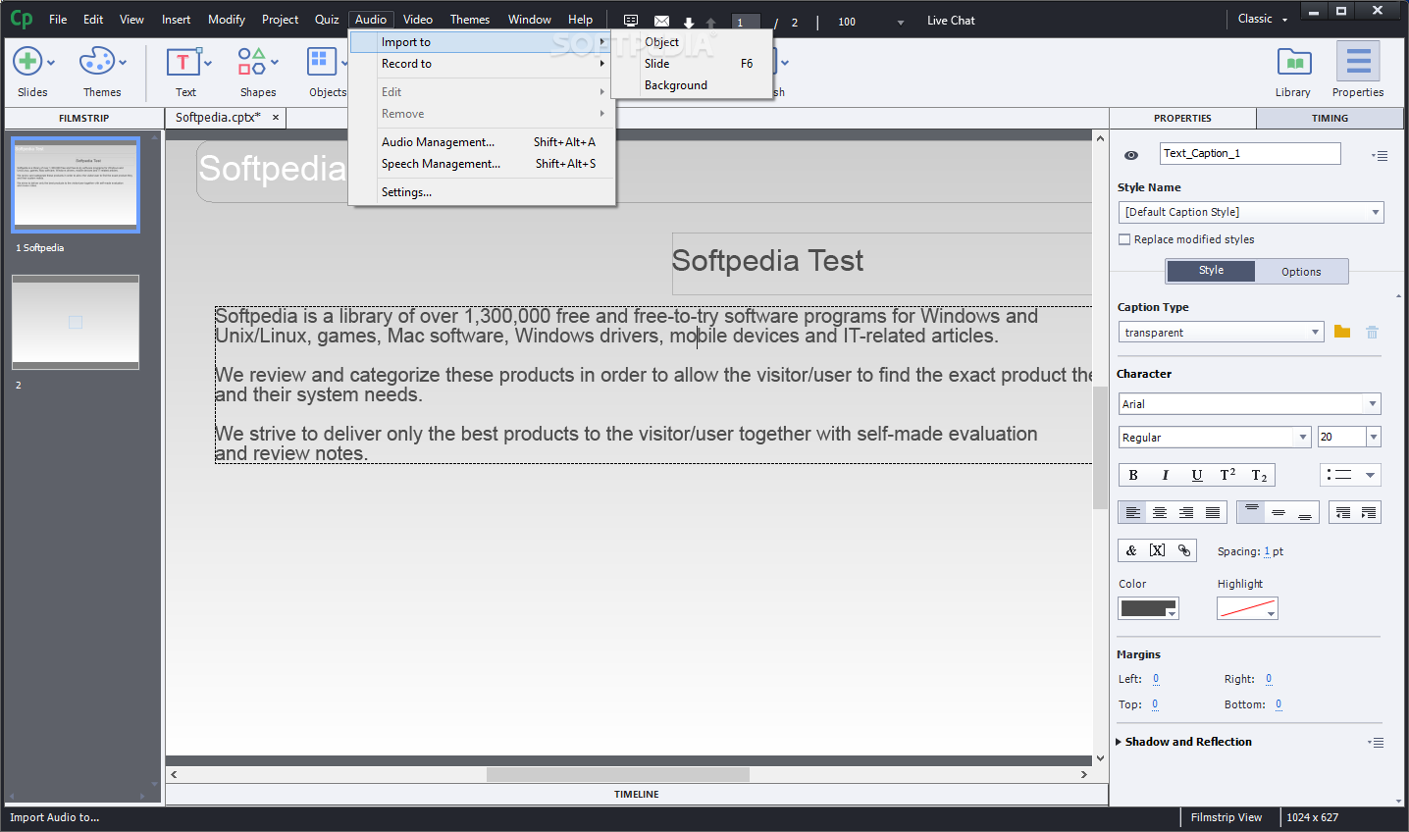Decrease text indent
The height and width of the screenshot is (832, 1409).
[1343, 512]
